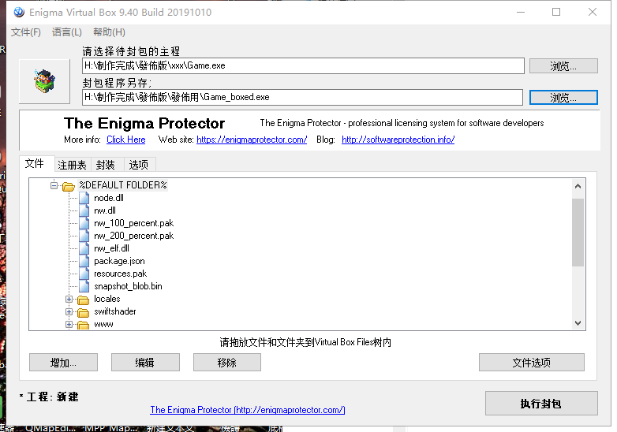Click 浏览 button for boxed output path
This screenshot has width=617, height=432.
(563, 98)
